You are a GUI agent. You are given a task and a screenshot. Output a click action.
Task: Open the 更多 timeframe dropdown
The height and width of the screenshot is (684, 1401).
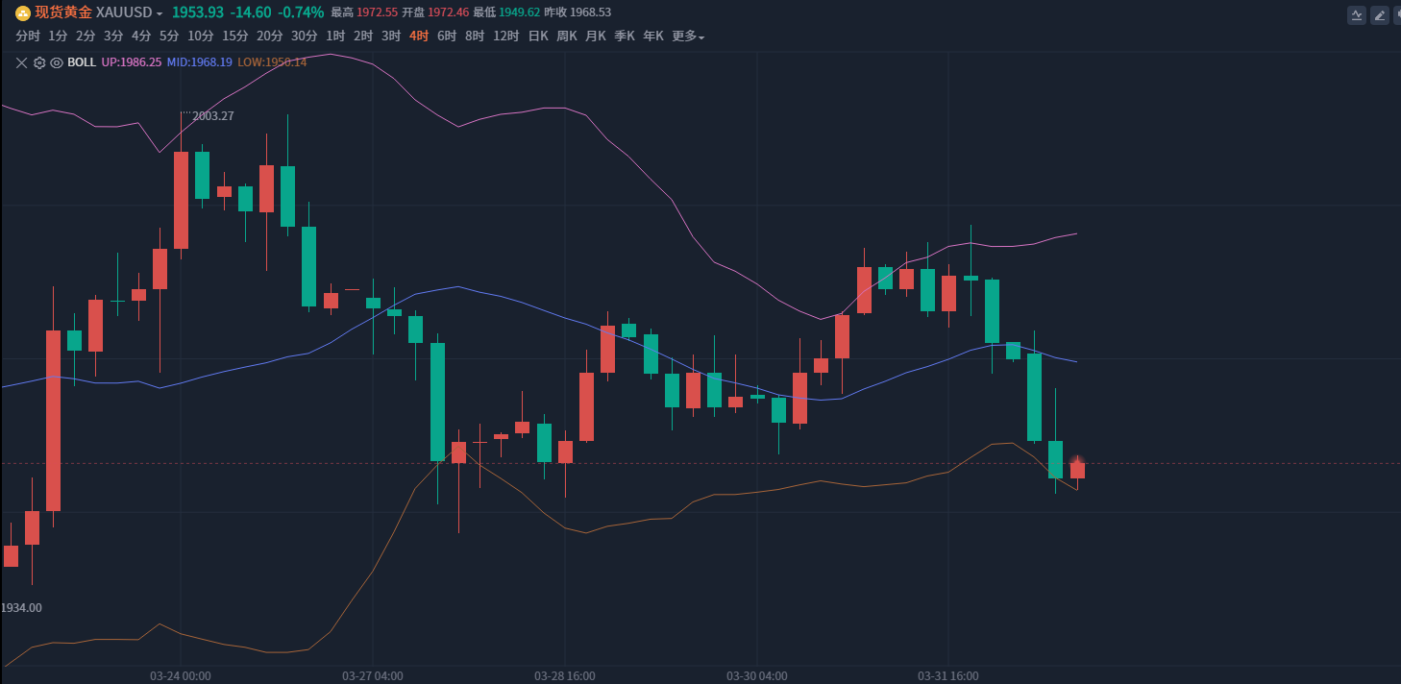pos(688,37)
